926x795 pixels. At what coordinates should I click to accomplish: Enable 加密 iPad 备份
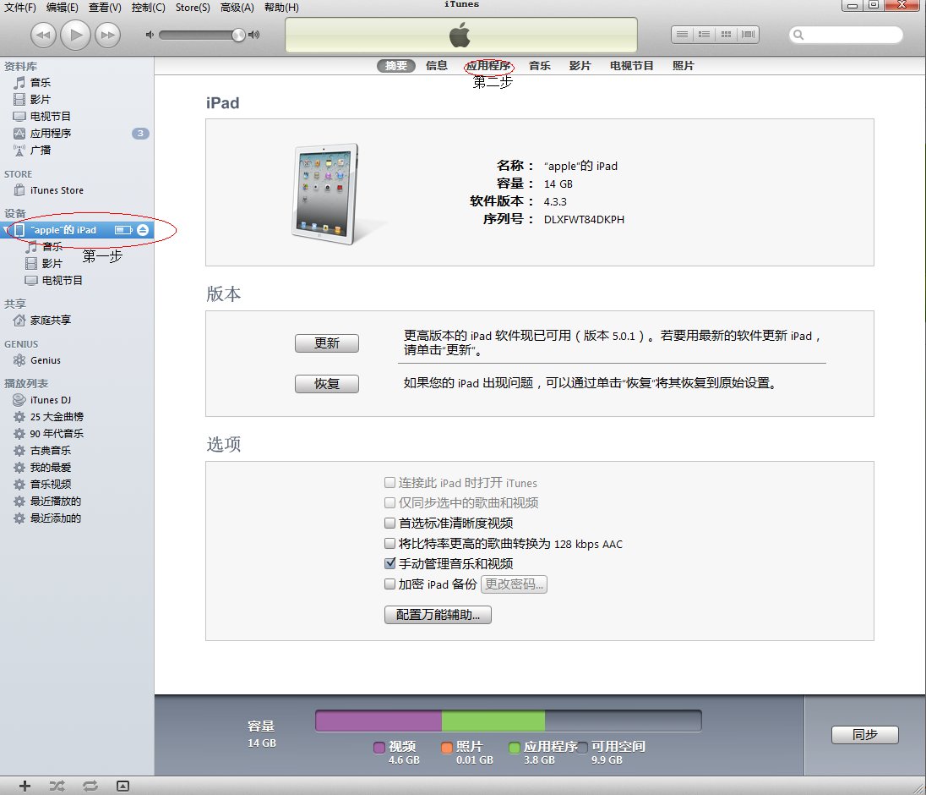click(x=389, y=584)
